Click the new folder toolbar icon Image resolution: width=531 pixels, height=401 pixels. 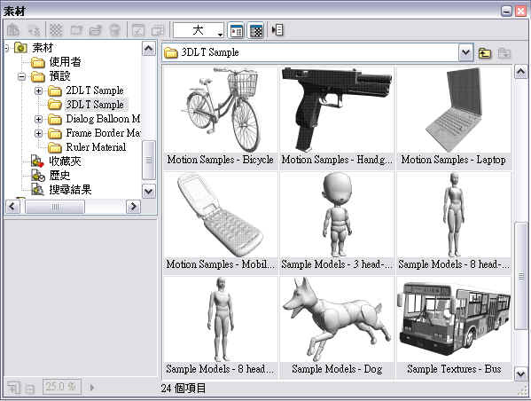(x=76, y=30)
